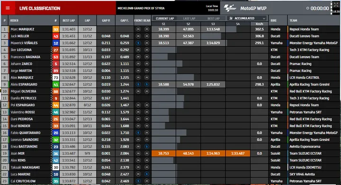Click Valentino ROSSI front tyre icon

coord(138,112)
